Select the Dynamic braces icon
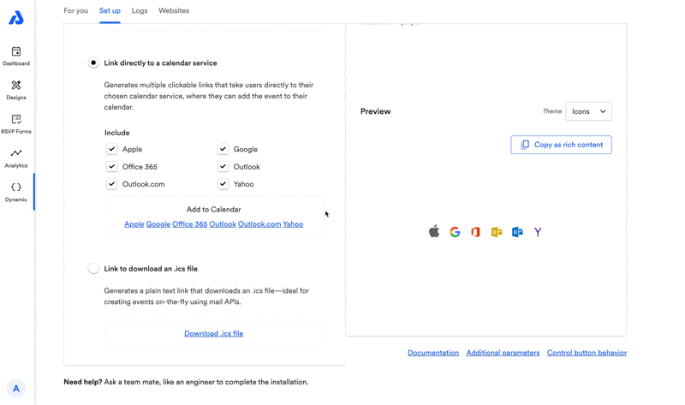Image resolution: width=685 pixels, height=405 pixels. [x=16, y=187]
